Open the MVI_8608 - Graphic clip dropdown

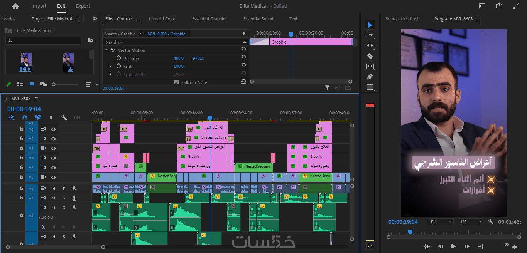click(x=142, y=34)
